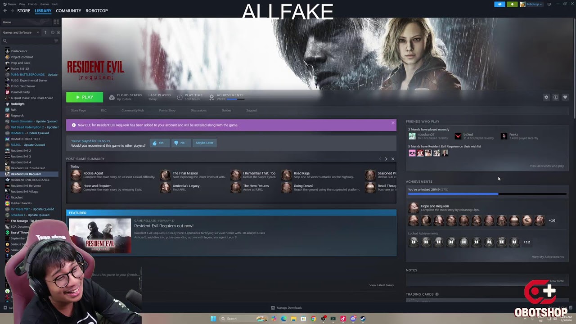Open the View menu

tap(22, 4)
